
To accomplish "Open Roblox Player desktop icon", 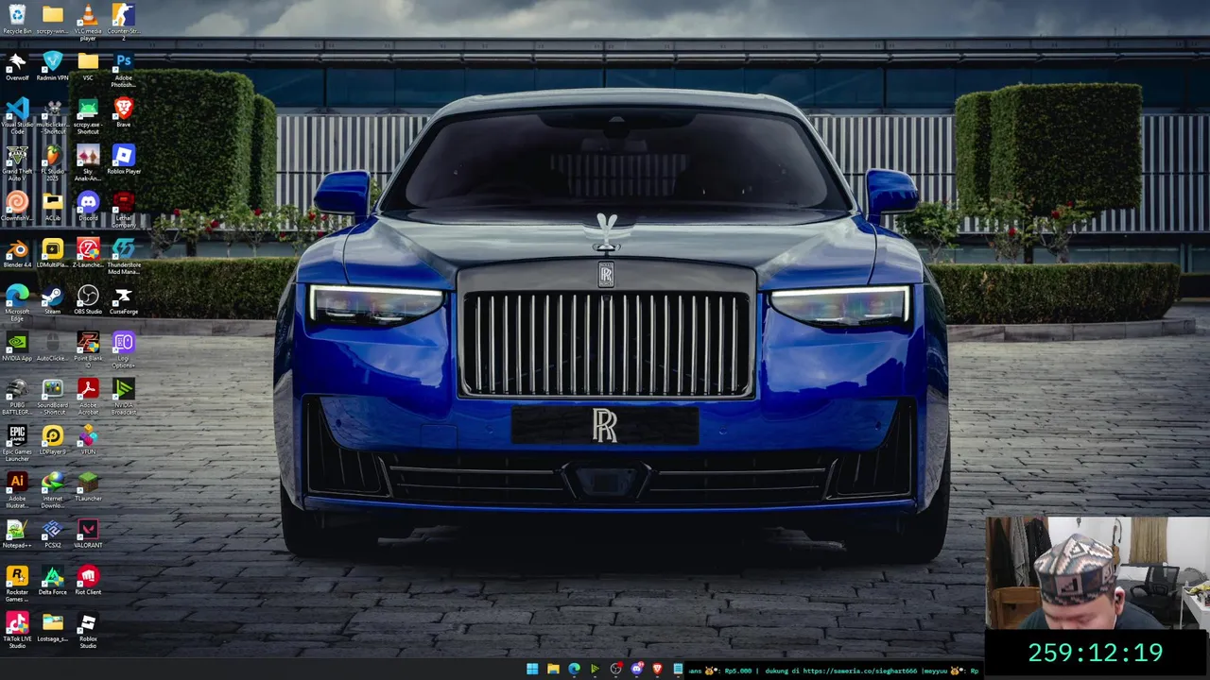I will (123, 159).
